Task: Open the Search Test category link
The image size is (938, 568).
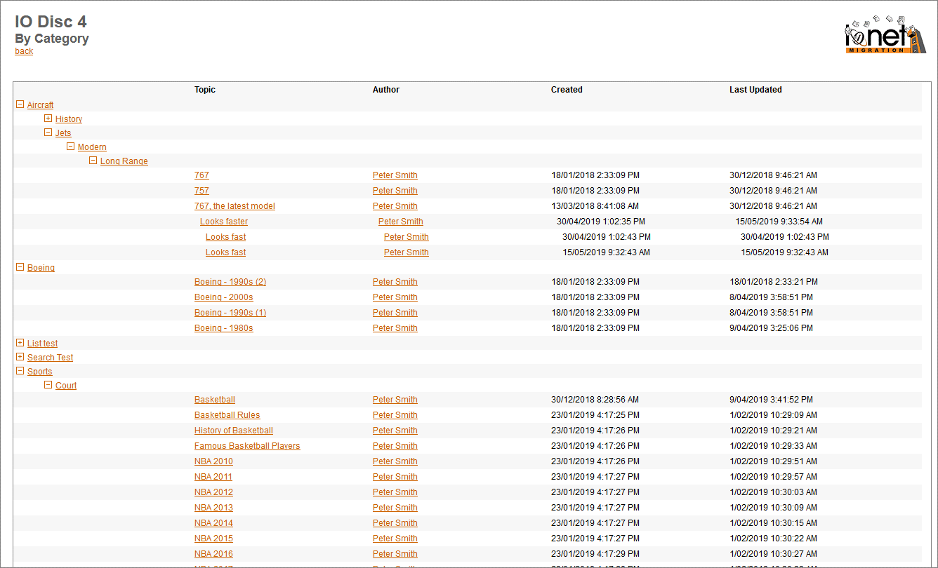Action: tap(51, 358)
